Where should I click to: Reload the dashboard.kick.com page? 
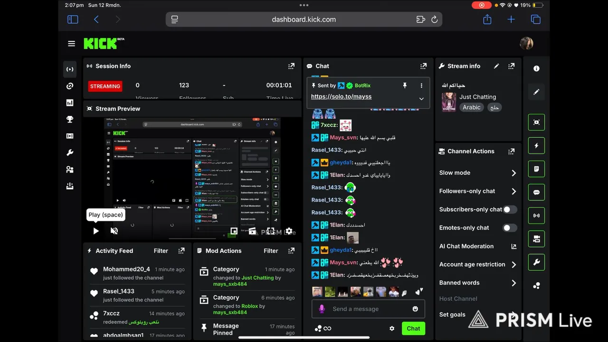tap(434, 19)
